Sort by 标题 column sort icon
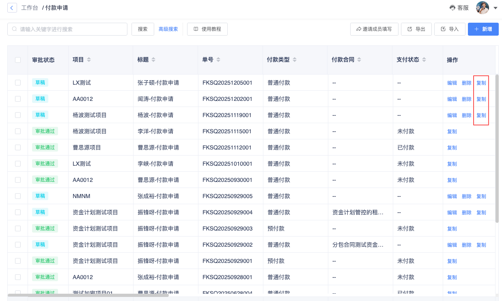502x301 pixels. 153,60
